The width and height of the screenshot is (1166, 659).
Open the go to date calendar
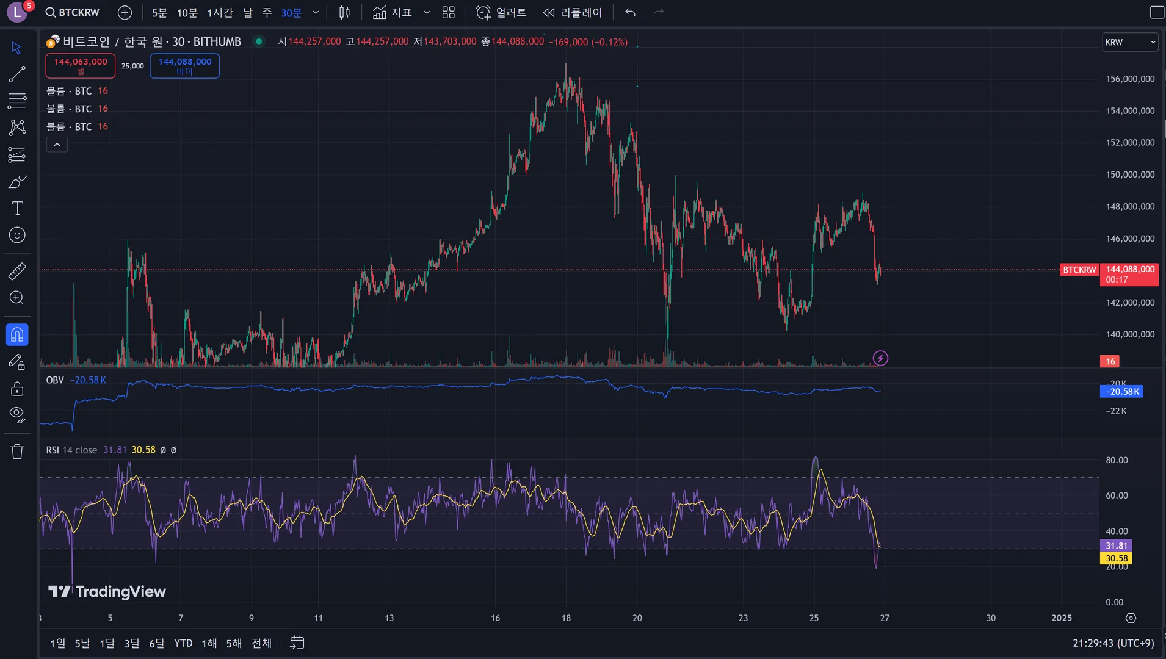297,643
